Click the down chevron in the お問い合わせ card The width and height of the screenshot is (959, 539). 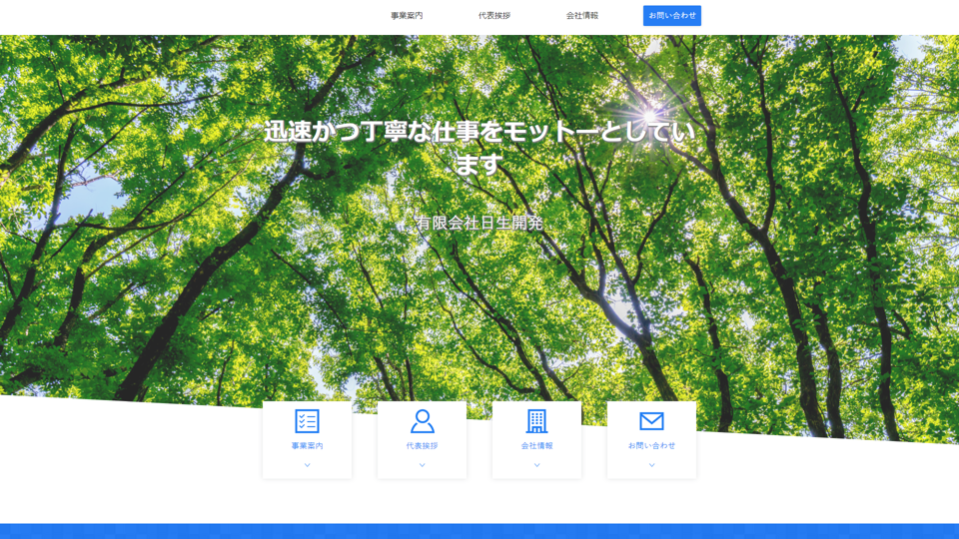pos(651,465)
